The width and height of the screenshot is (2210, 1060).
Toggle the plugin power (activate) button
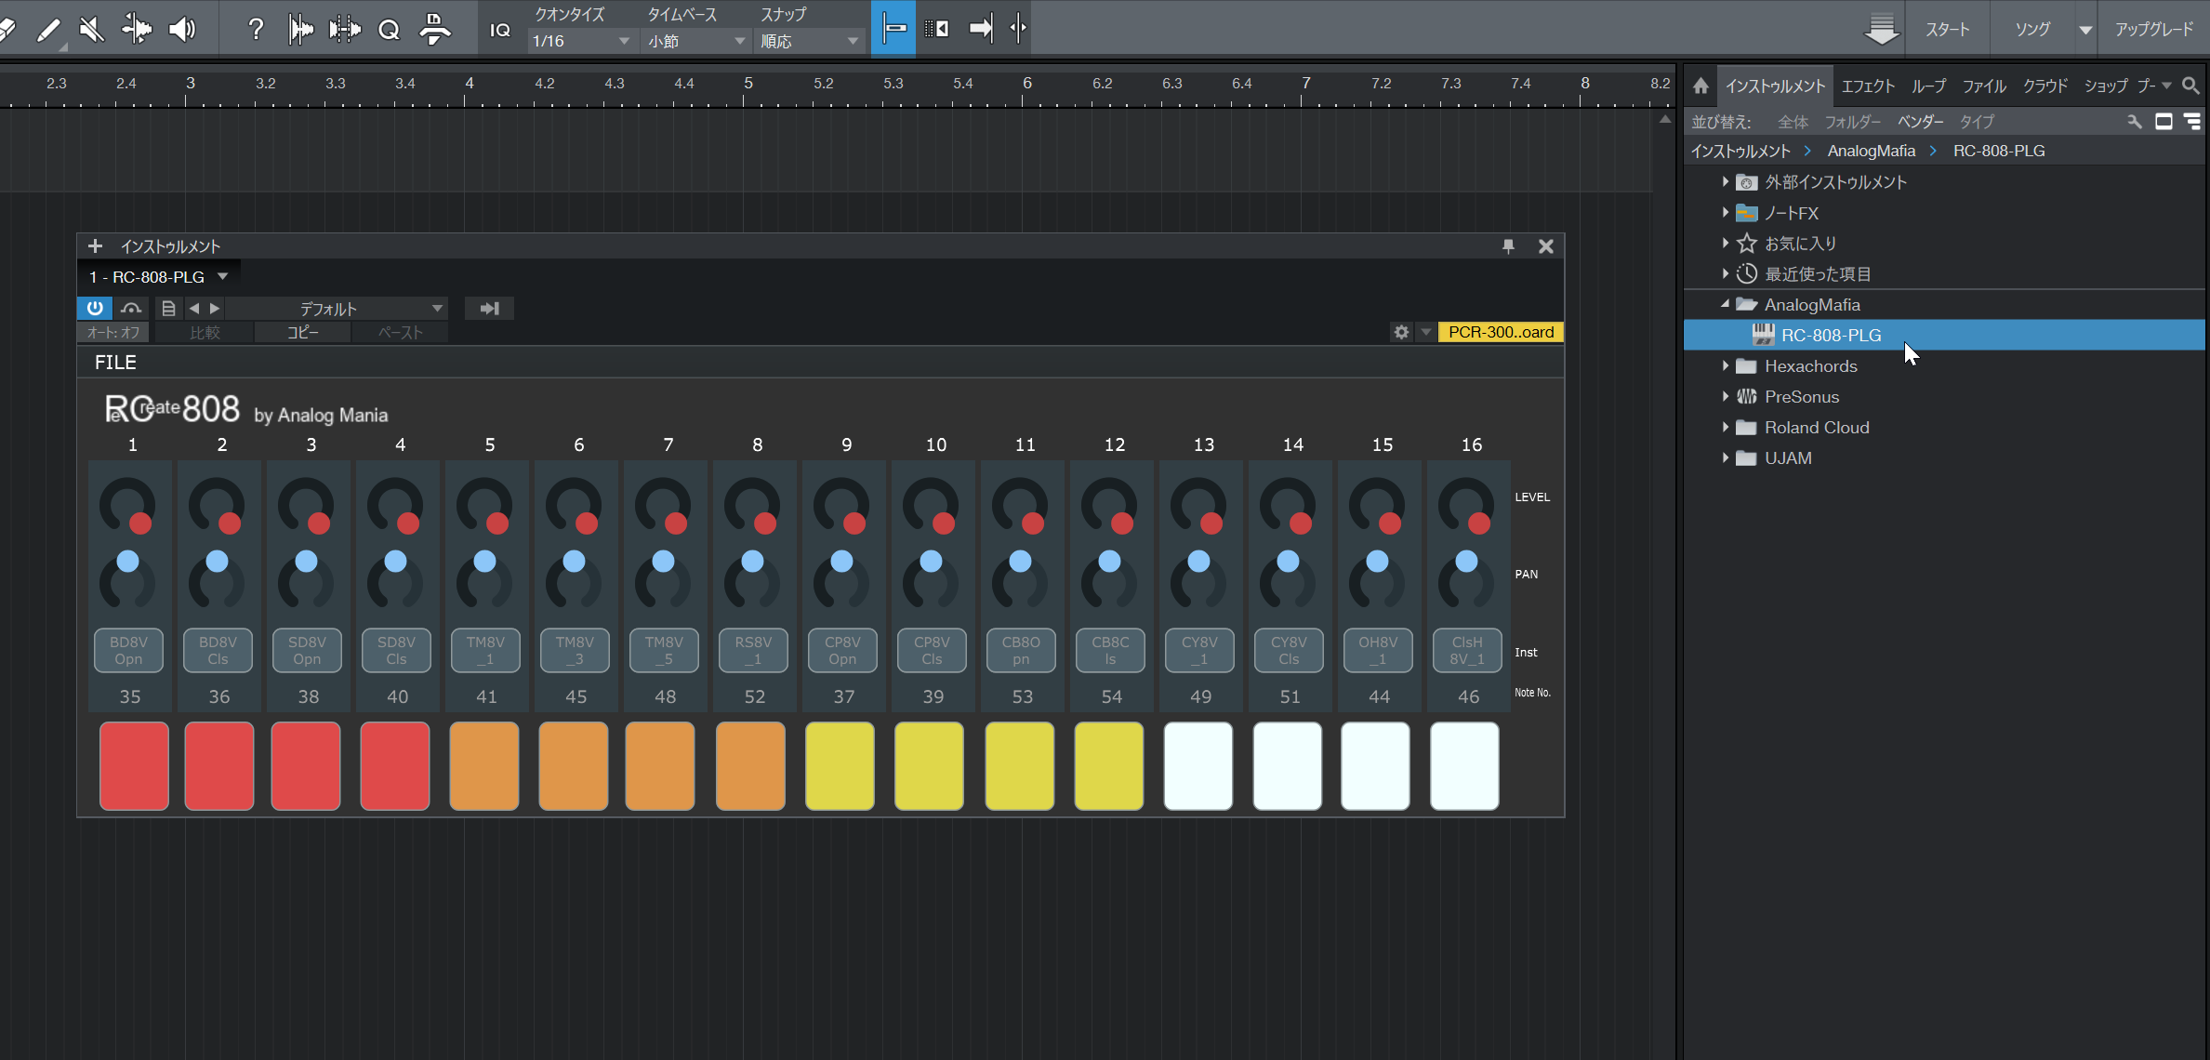point(95,308)
